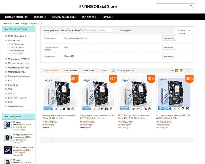
Task: Click несколько button for Форм-фактор
Action: [169, 56]
